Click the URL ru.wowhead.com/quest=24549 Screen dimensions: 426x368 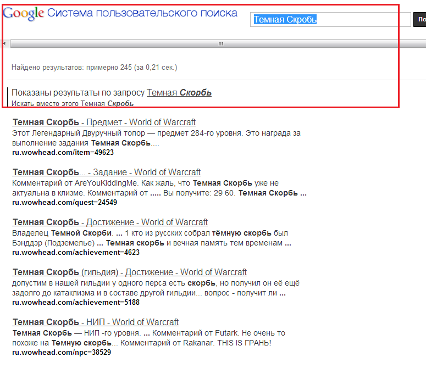pos(64,203)
